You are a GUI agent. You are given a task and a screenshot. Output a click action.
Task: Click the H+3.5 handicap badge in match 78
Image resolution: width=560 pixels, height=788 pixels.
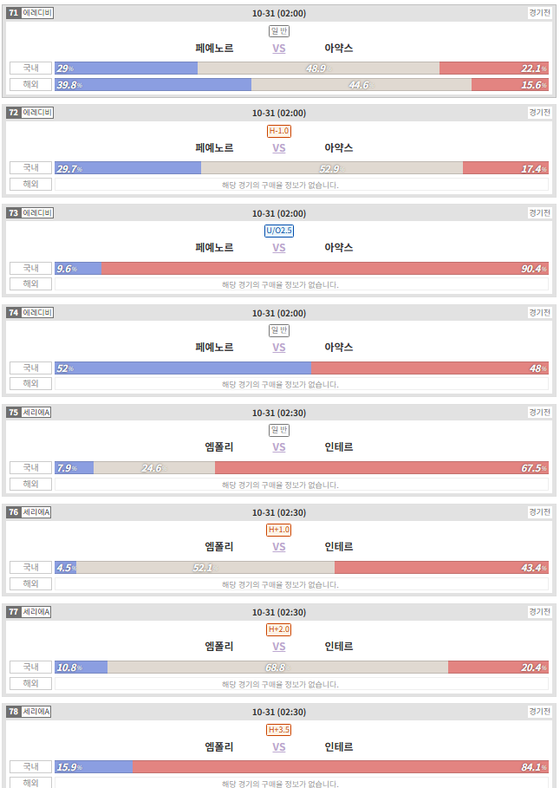point(279,730)
